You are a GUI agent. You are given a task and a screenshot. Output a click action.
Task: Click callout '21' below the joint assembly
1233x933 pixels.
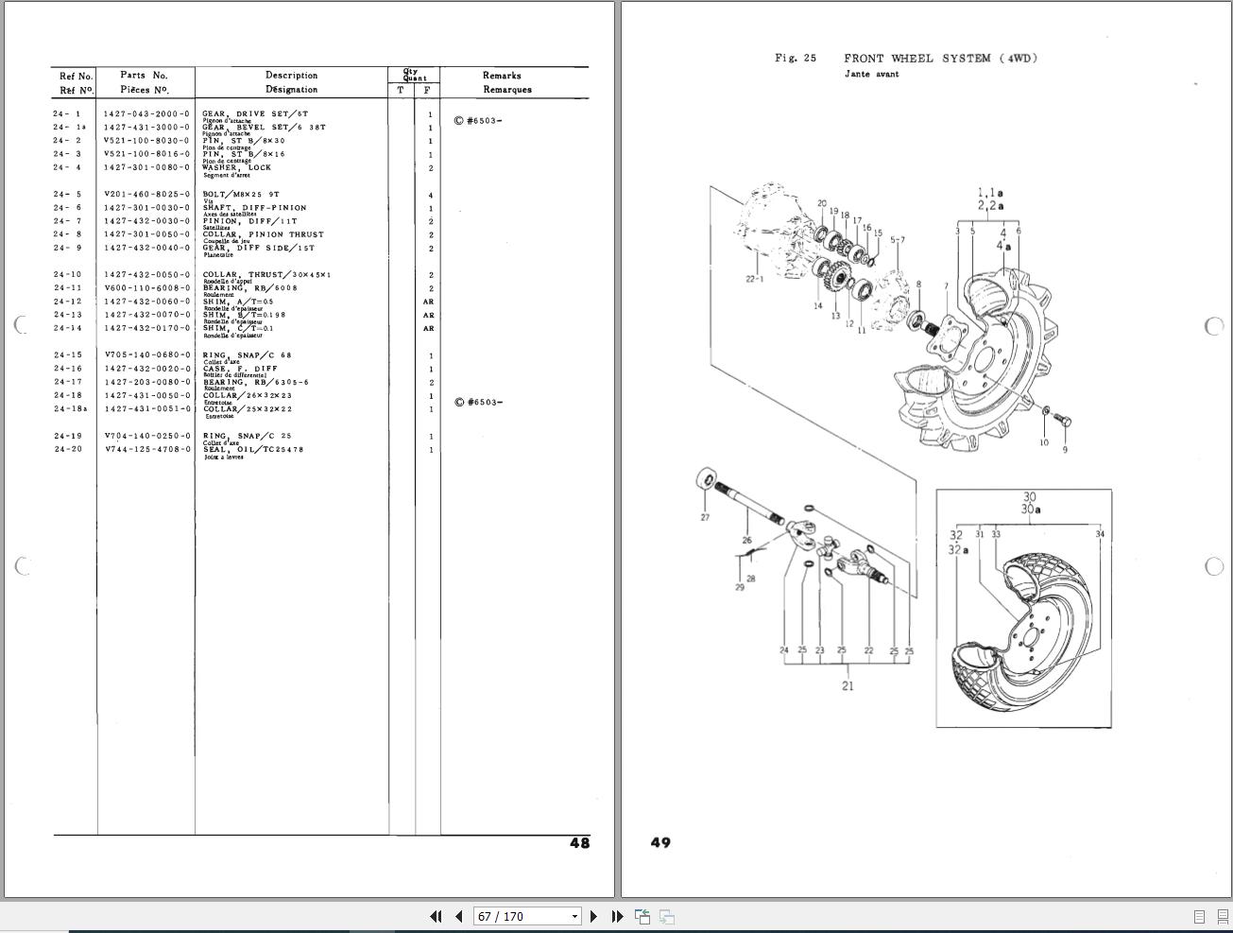pyautogui.click(x=848, y=685)
